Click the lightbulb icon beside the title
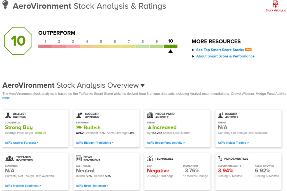This screenshot has height=191, width=287. (6, 4)
